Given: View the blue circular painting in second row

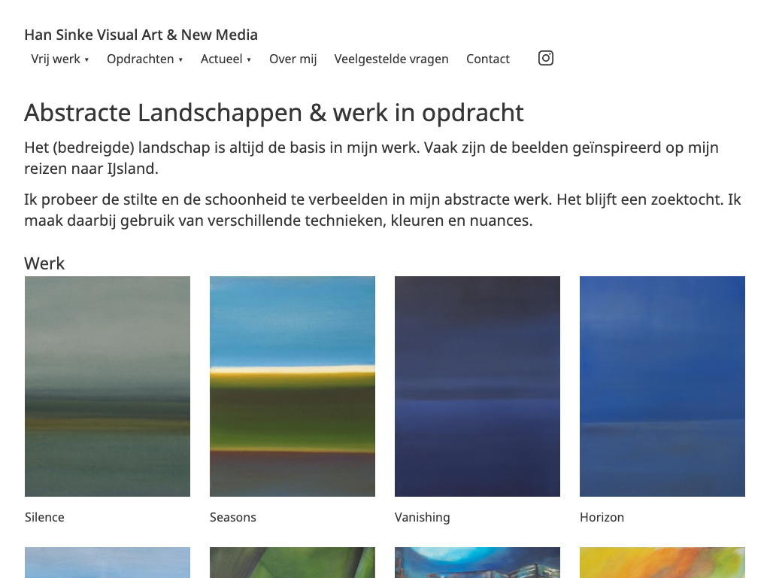Looking at the screenshot, I should click(477, 563).
